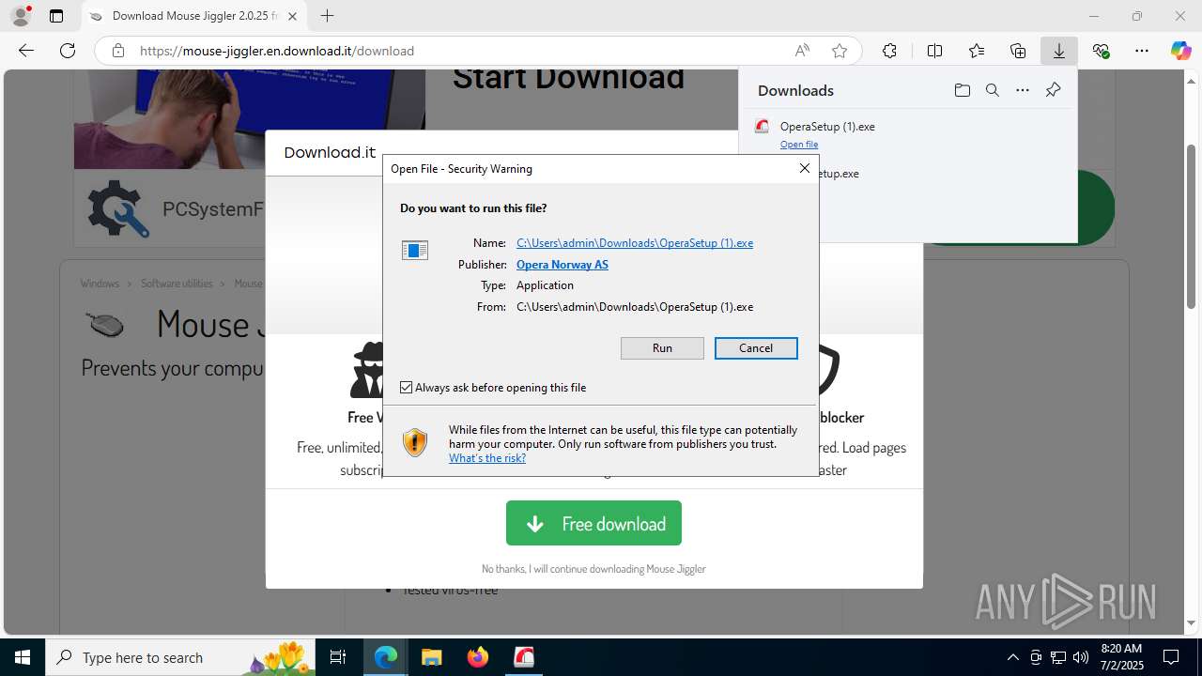
Task: Open the network tray icon
Action: [x=1058, y=657]
